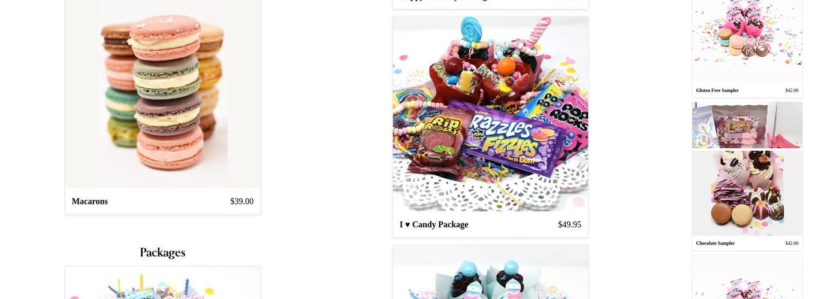Open the Macarons stacked cookies photo
Image resolution: width=839 pixels, height=299 pixels.
click(162, 94)
